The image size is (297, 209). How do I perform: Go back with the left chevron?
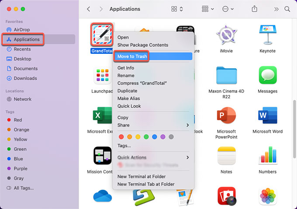tap(89, 9)
